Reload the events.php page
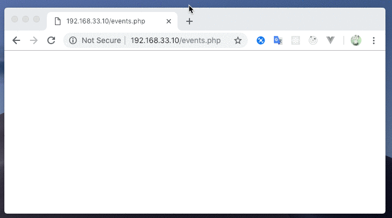The width and height of the screenshot is (392, 218). [51, 40]
